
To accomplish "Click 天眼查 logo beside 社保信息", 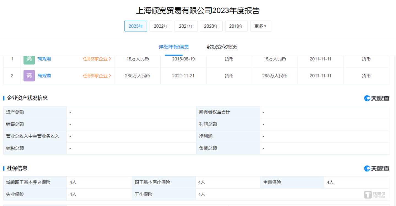I will point(376,169).
